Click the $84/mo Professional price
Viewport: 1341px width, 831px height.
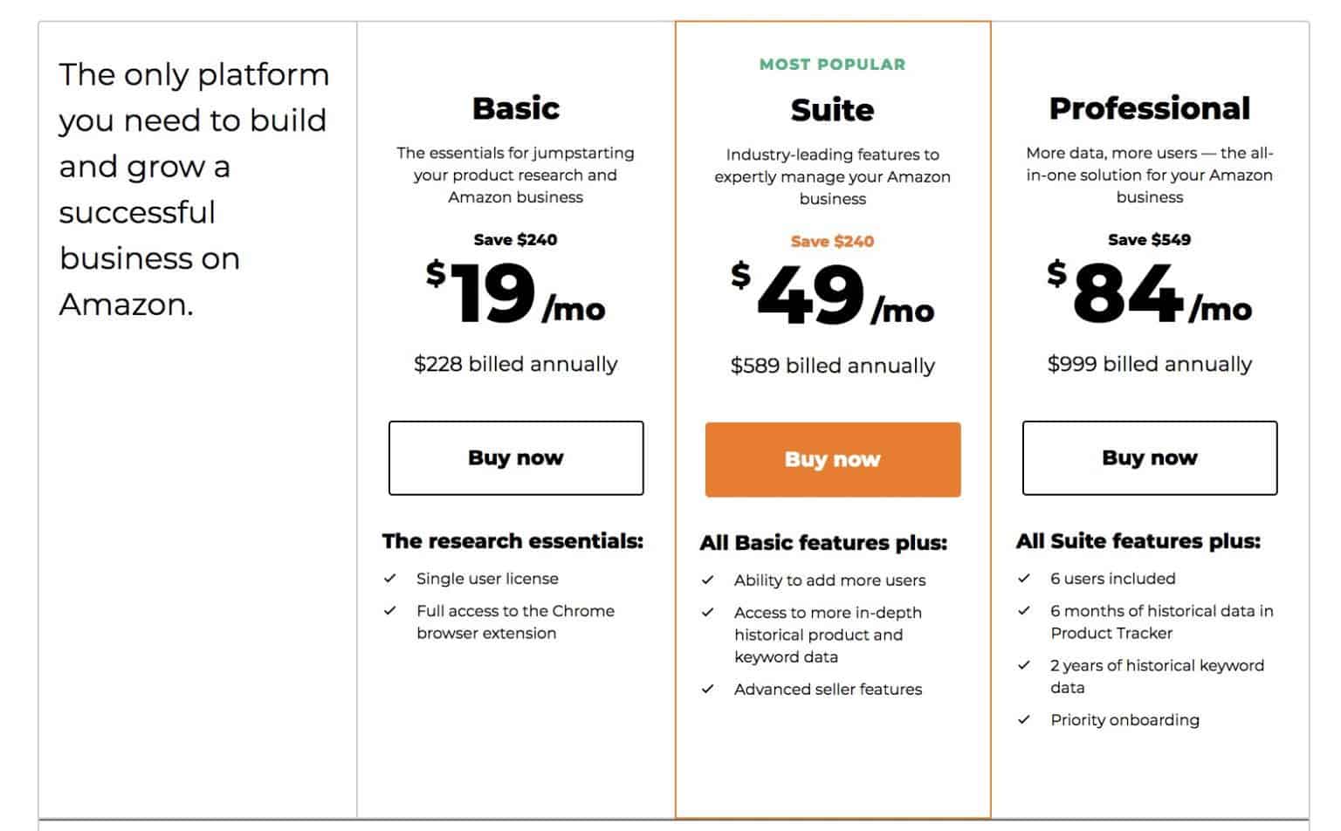1149,294
